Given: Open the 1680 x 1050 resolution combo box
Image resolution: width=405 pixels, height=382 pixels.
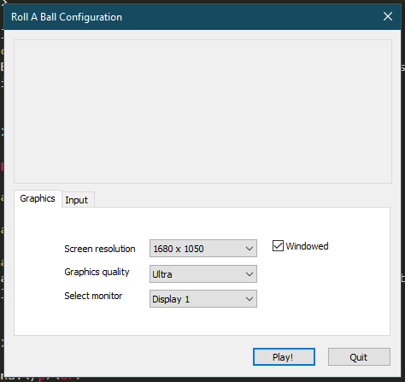Looking at the screenshot, I should pos(203,249).
